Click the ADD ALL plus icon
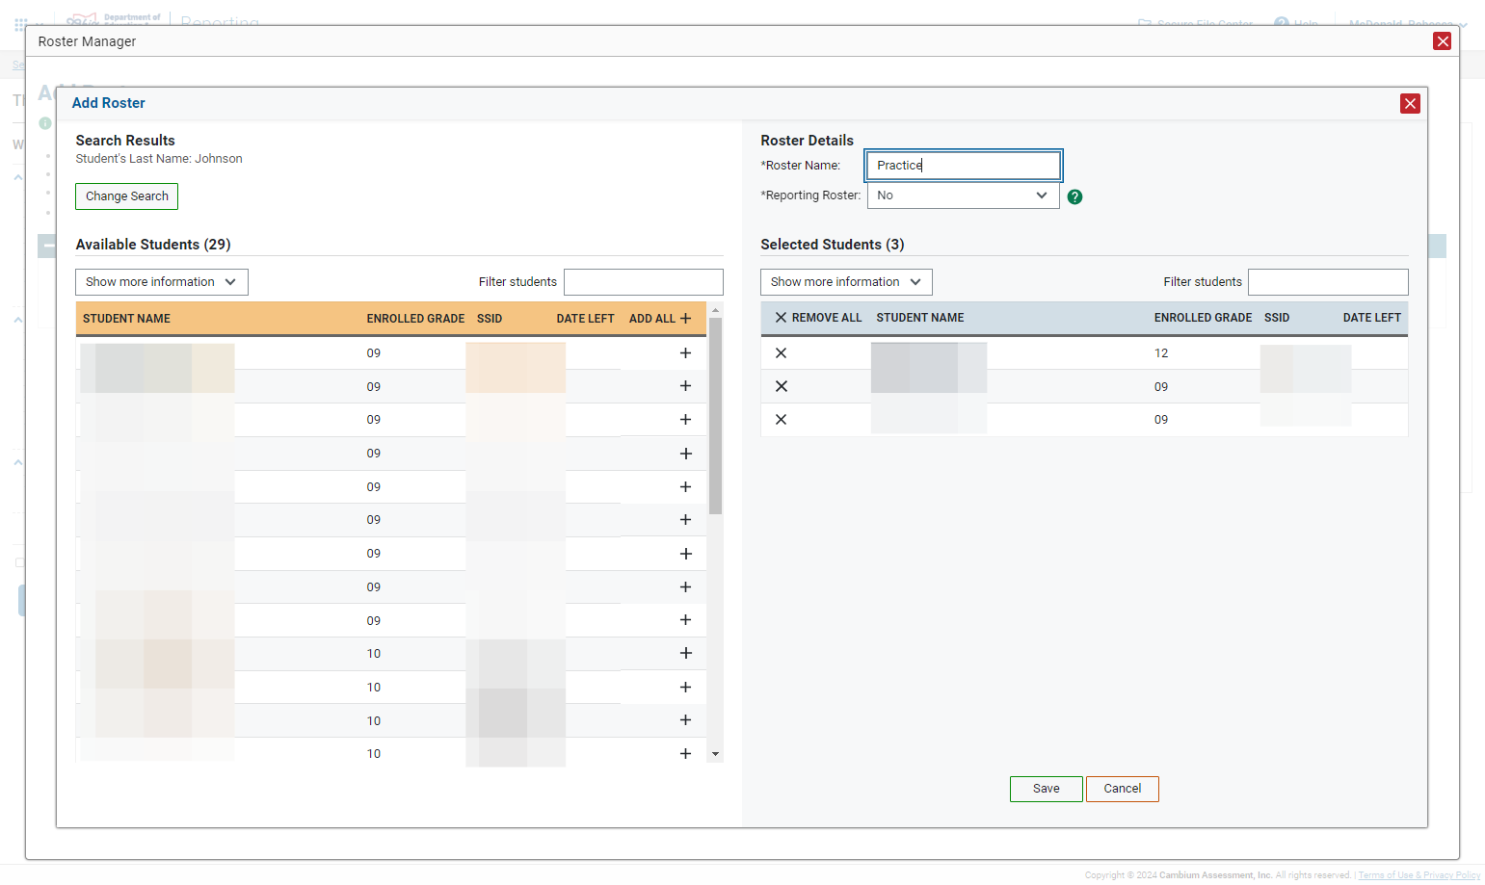1485x885 pixels. coord(685,319)
